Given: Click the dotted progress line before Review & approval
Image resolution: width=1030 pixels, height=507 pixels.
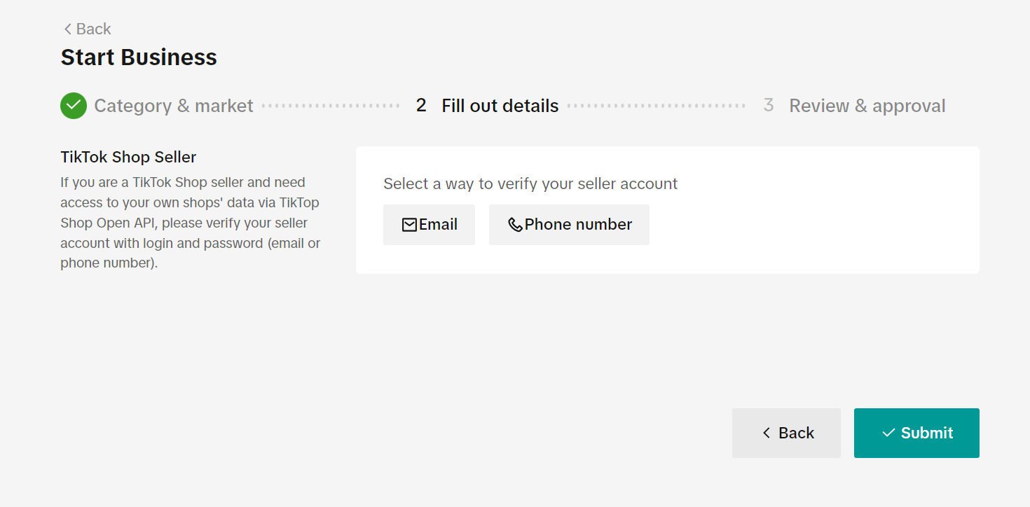Looking at the screenshot, I should [657, 106].
